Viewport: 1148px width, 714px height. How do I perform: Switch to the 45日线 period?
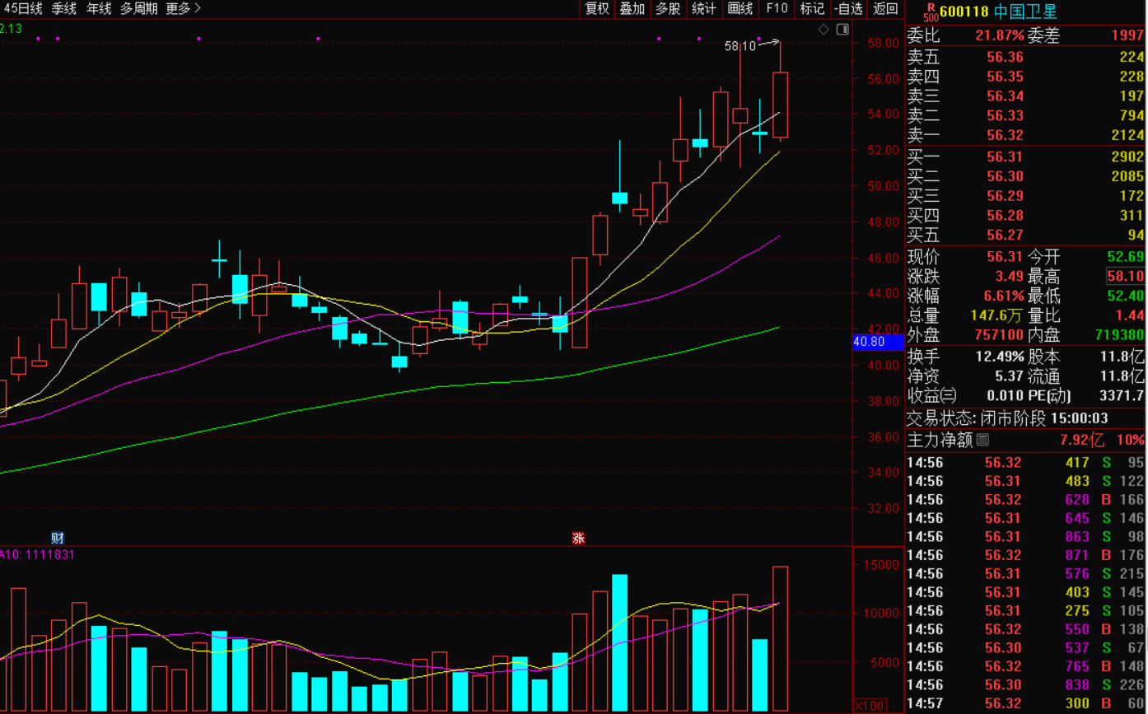coord(22,9)
